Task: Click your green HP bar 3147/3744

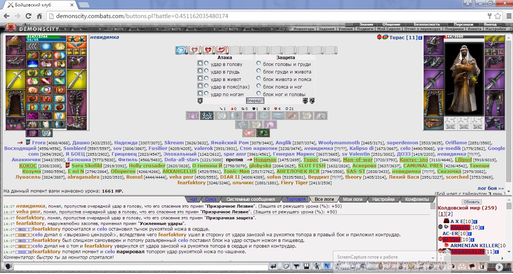Action: click(x=46, y=37)
